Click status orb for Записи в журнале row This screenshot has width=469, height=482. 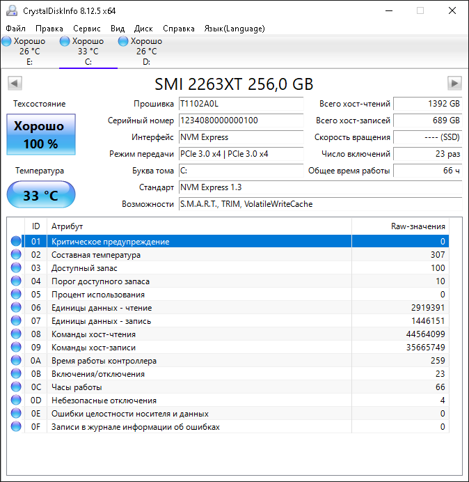(16, 426)
